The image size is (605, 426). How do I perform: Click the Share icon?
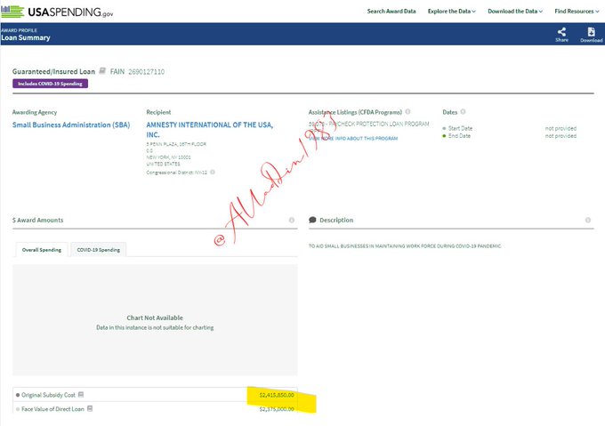(561, 32)
